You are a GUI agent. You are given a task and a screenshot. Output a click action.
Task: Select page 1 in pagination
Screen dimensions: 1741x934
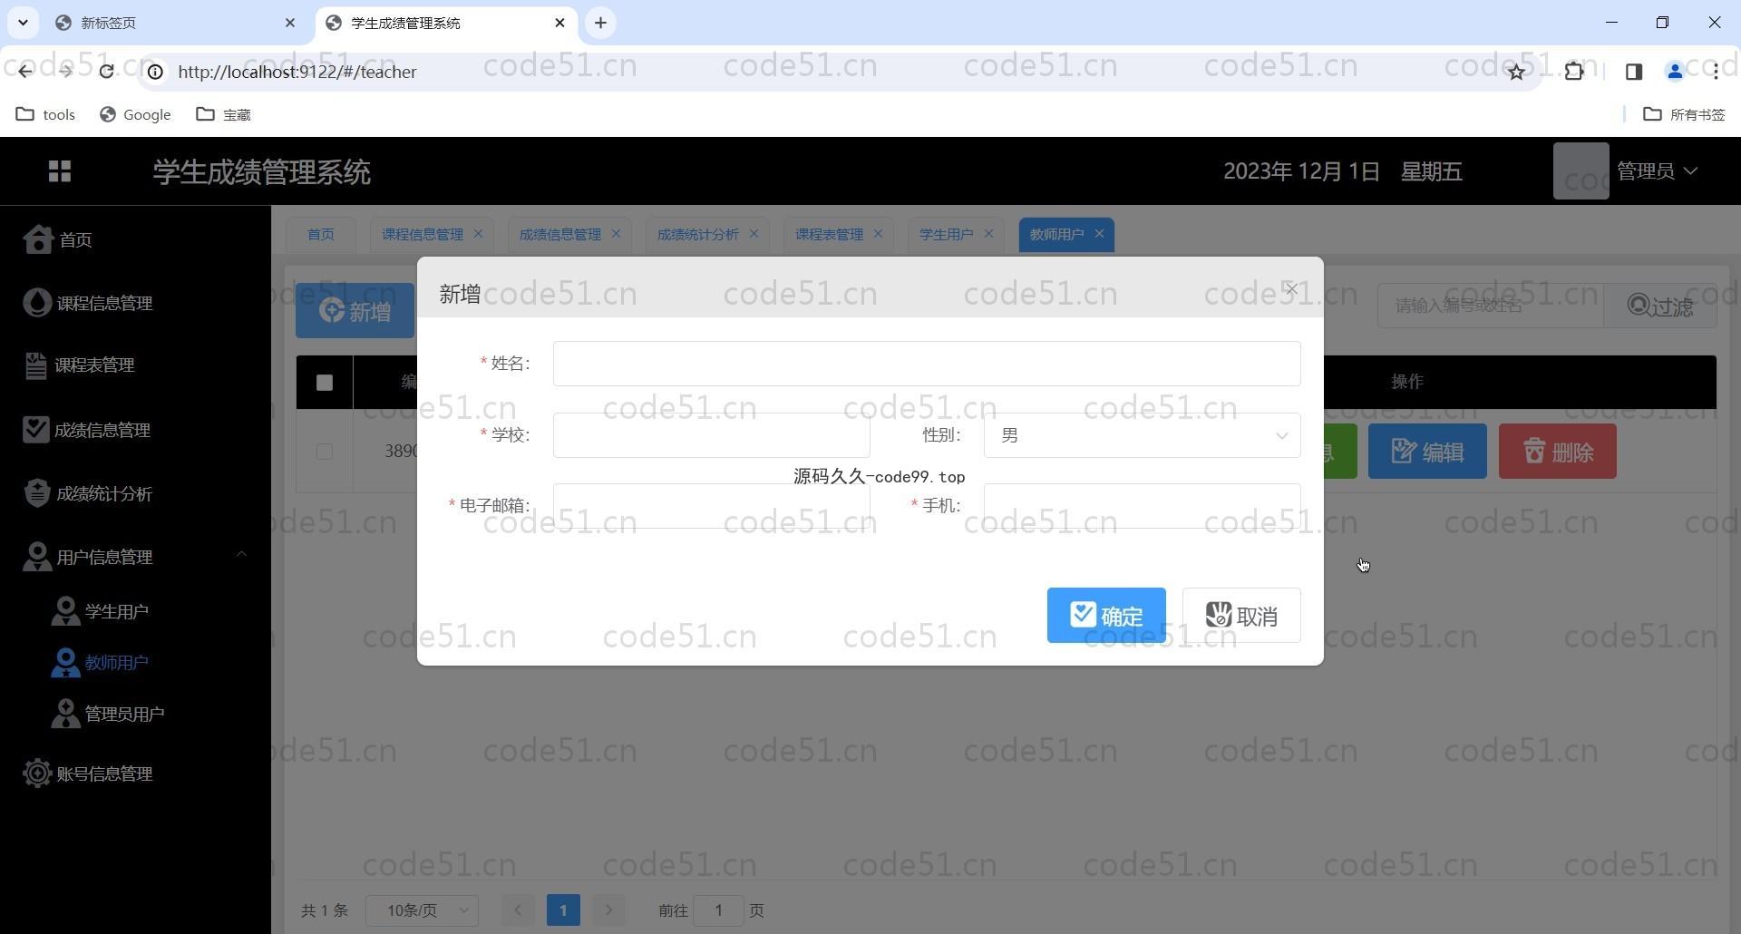tap(563, 910)
